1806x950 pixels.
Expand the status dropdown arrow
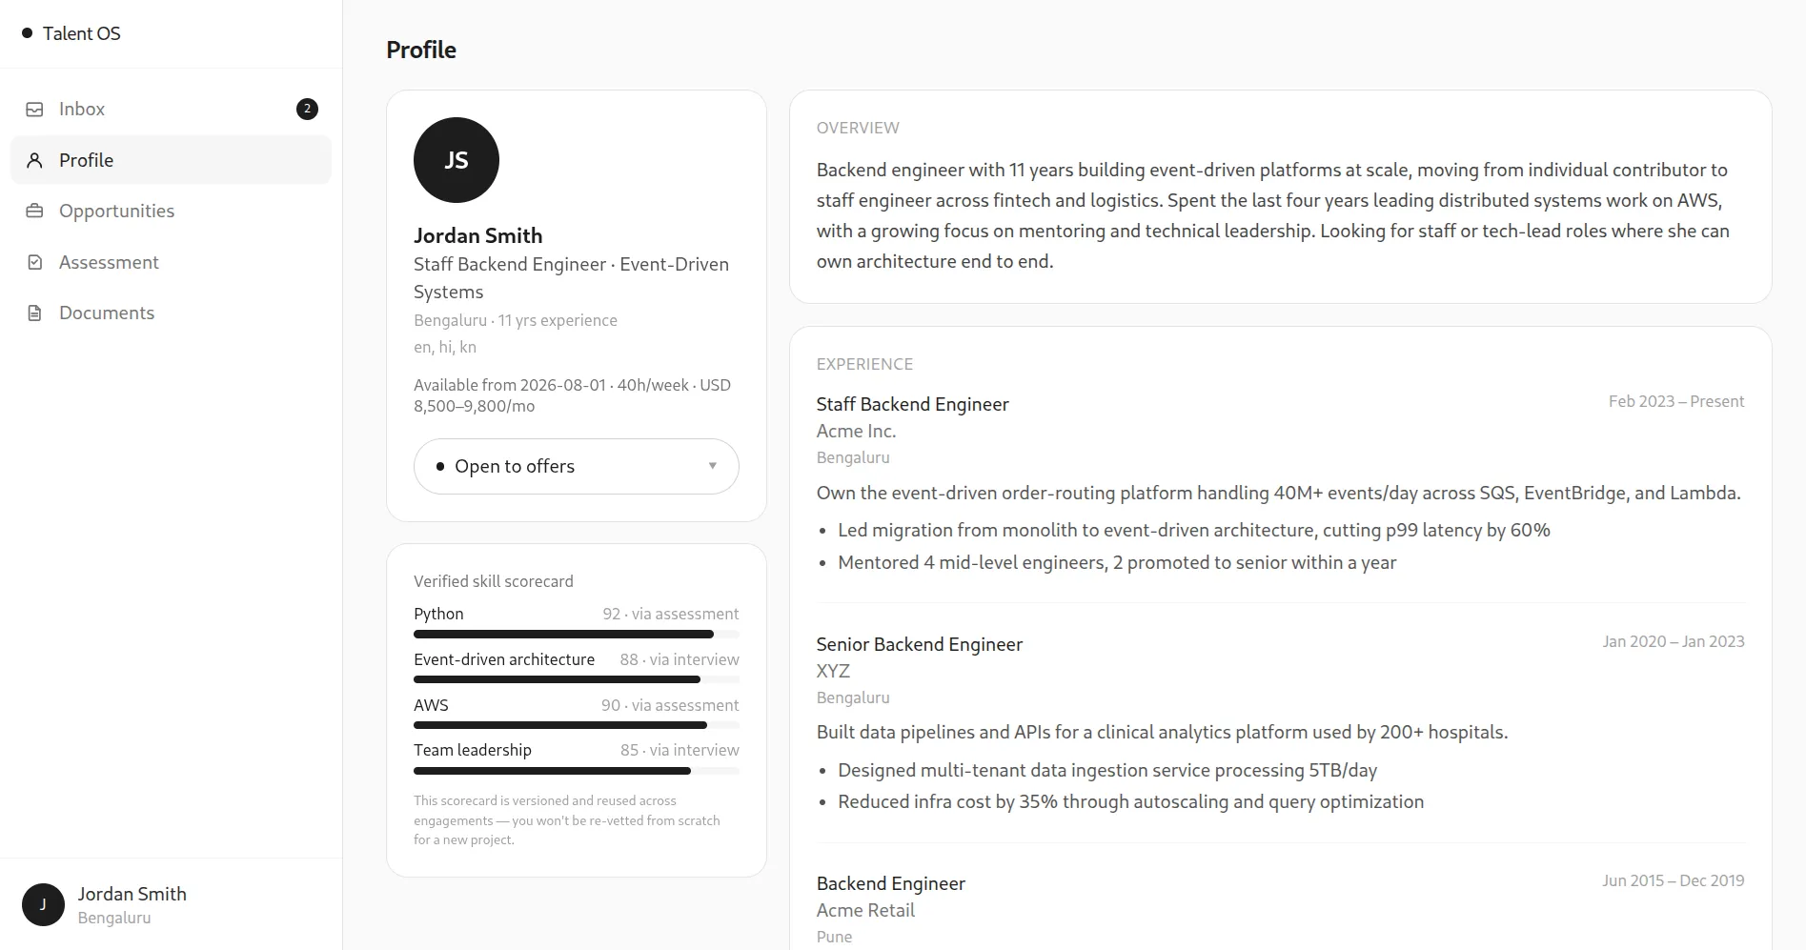click(712, 466)
